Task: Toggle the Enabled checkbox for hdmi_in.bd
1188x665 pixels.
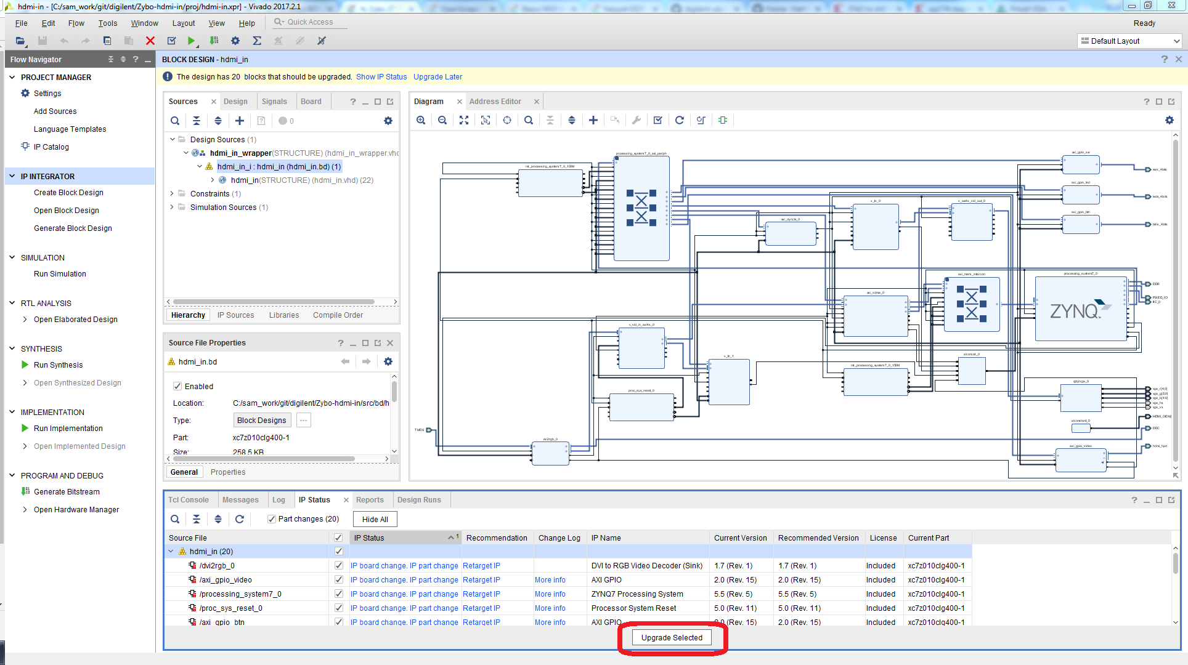Action: pos(177,386)
